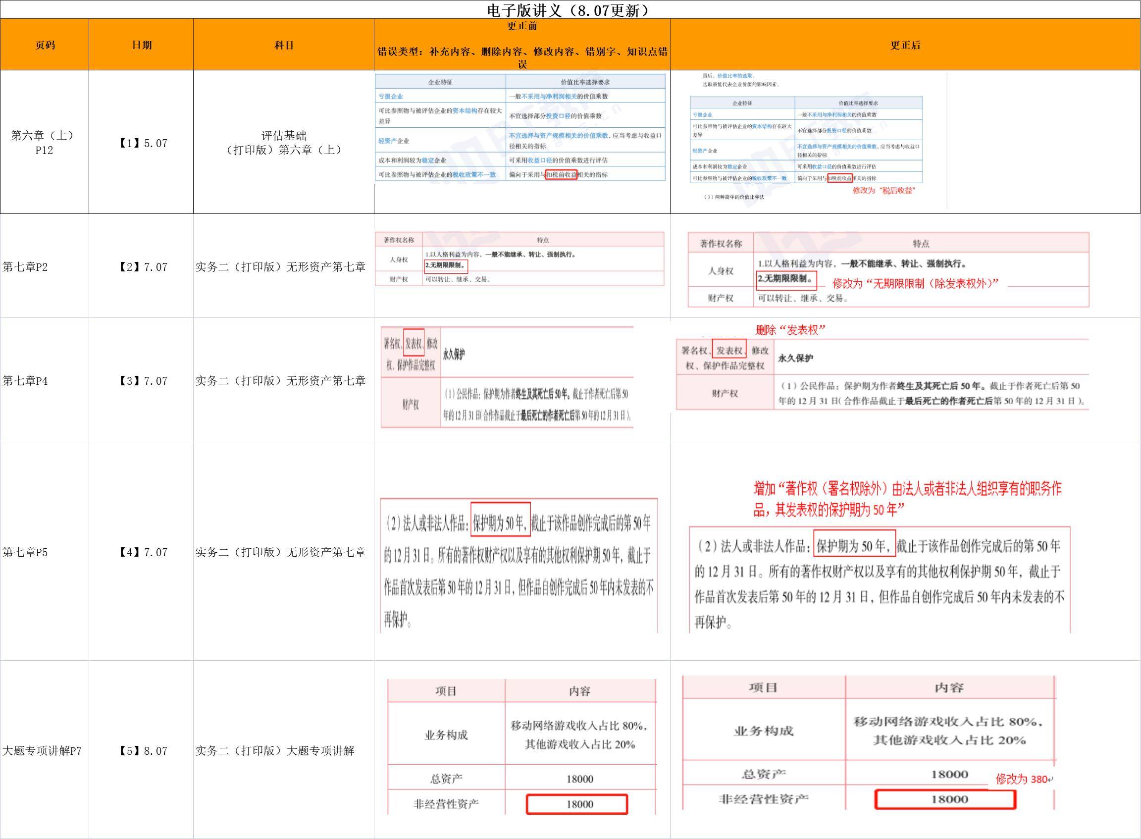Open the before-correction 永久保护 image in row 【3】
Screen dimensions: 1141x839
coord(507,377)
